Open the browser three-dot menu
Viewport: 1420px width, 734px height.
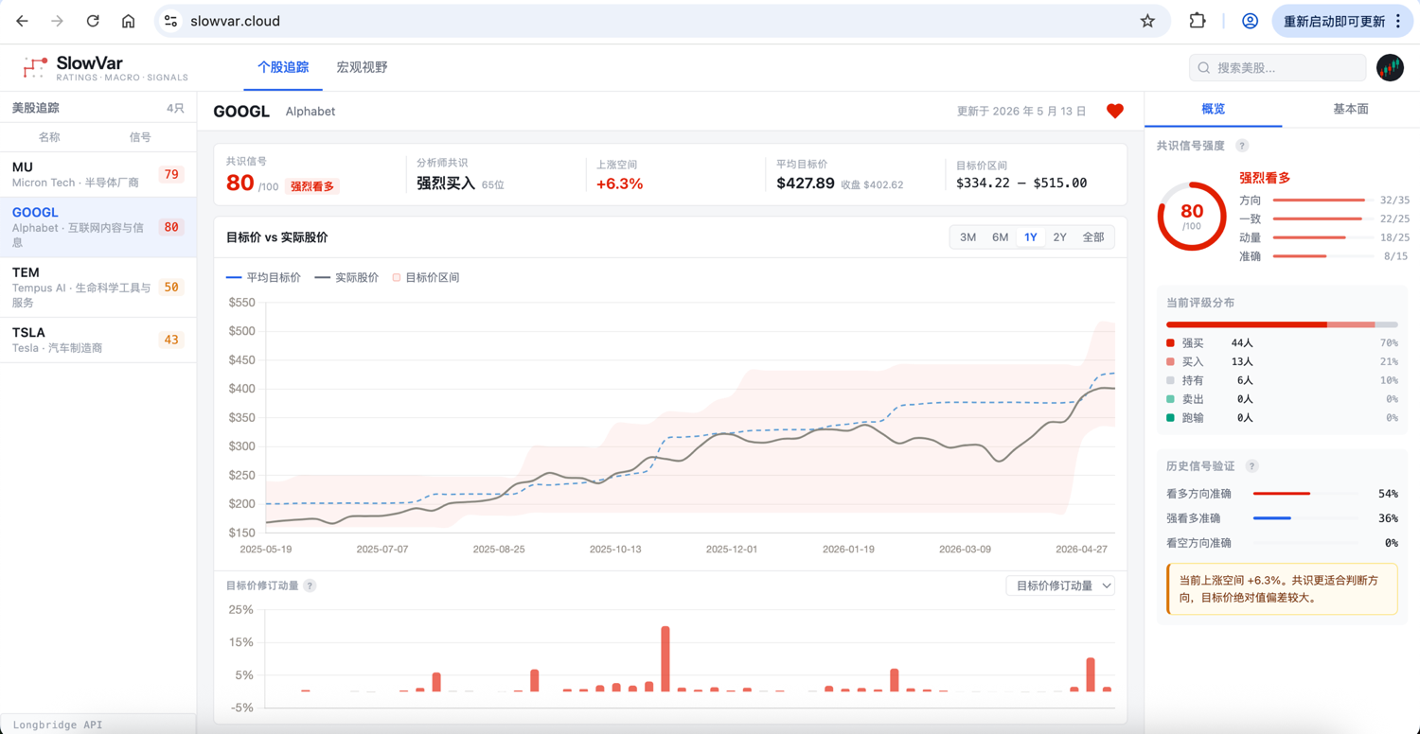[1398, 21]
